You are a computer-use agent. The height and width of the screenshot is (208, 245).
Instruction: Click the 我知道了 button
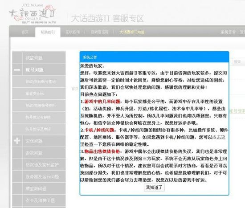click(154, 188)
